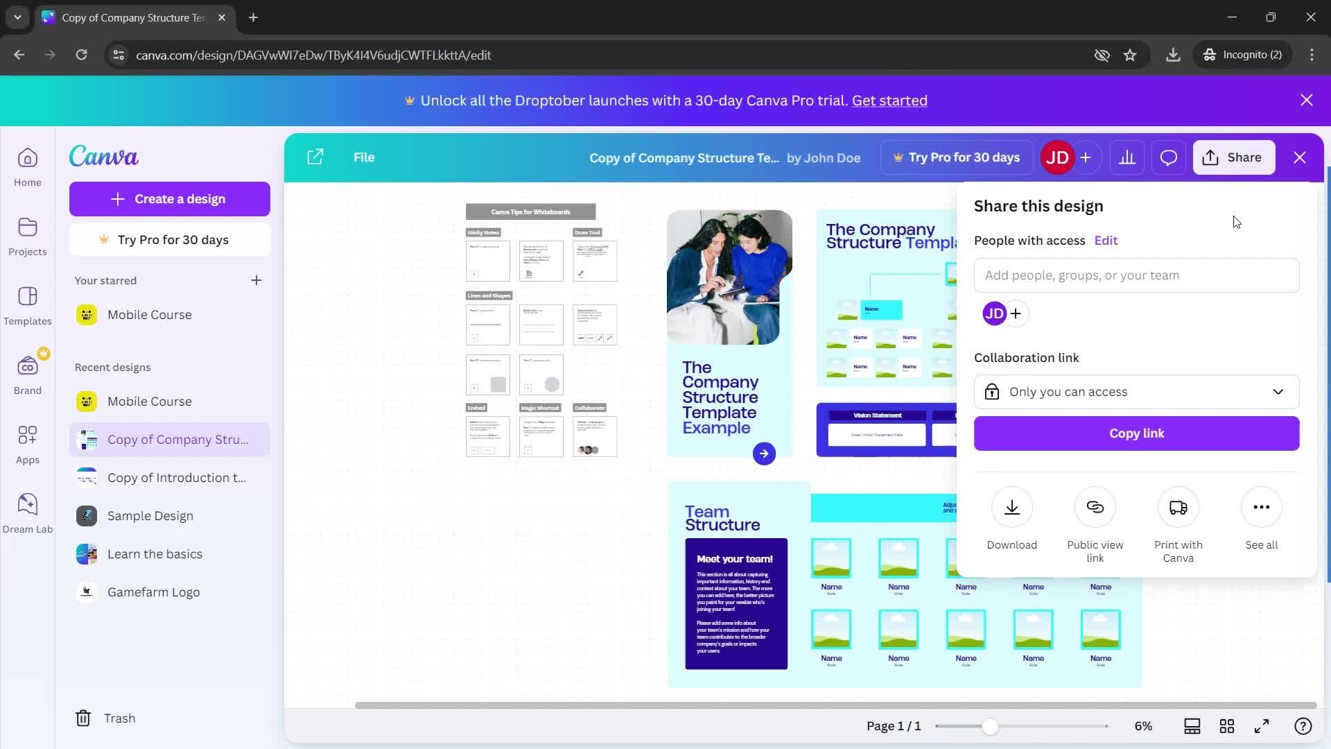Image resolution: width=1331 pixels, height=749 pixels.
Task: Expand the People with access Edit option
Action: [1106, 239]
